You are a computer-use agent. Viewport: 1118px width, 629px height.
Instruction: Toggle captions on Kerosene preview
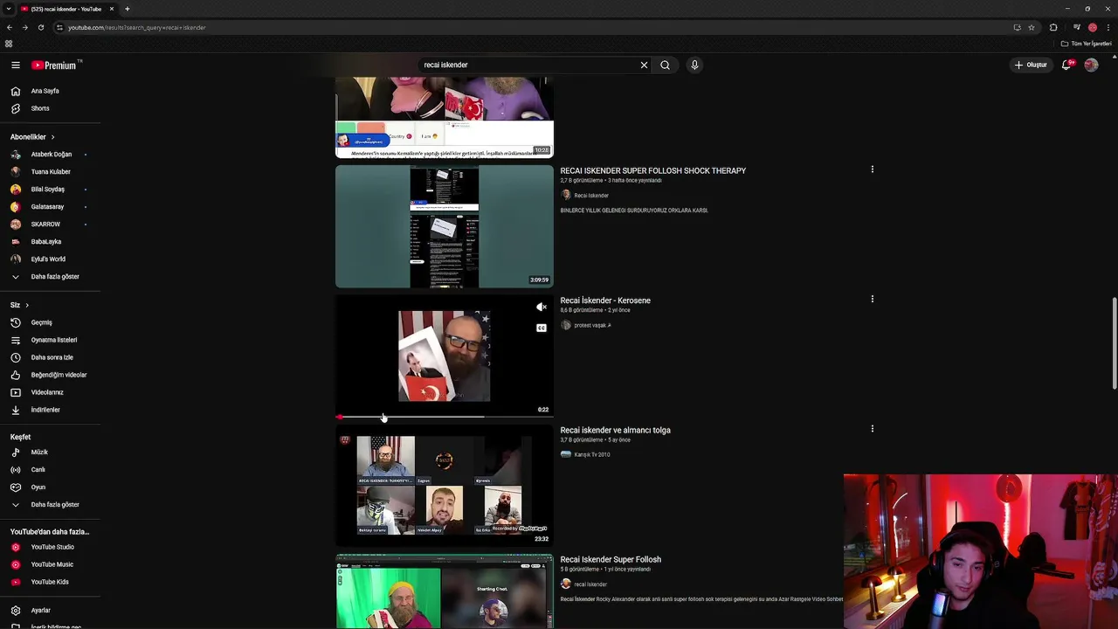[542, 328]
